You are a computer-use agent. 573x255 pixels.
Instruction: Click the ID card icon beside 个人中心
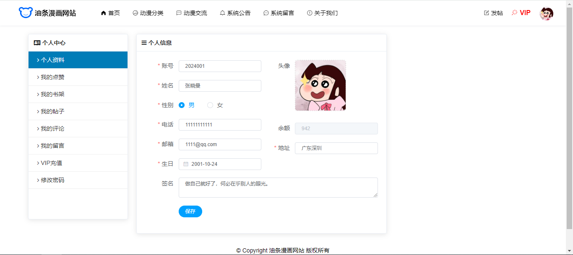coord(37,43)
